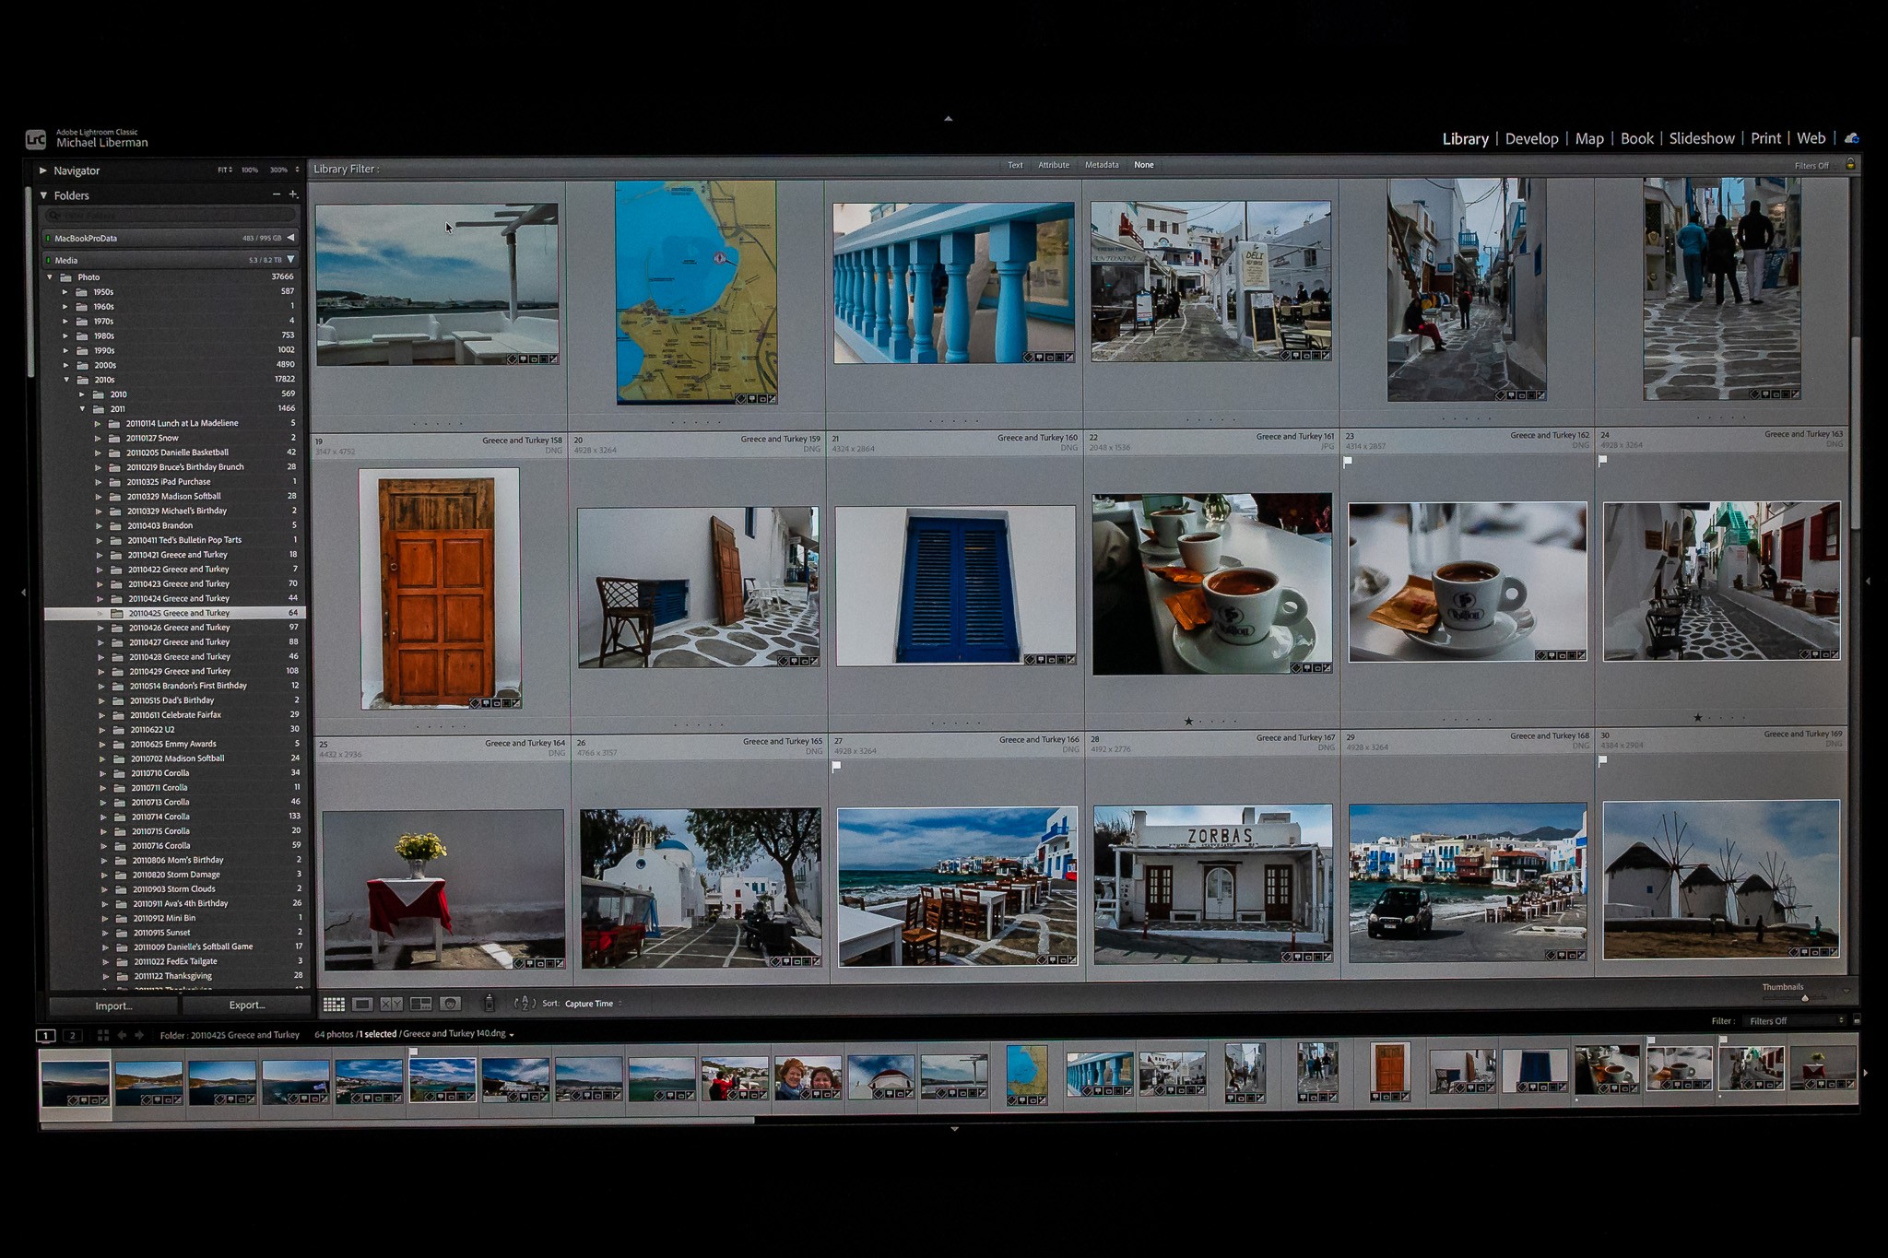Select Metadata in Library Filter bar
Viewport: 1888px width, 1258px height.
point(1102,165)
